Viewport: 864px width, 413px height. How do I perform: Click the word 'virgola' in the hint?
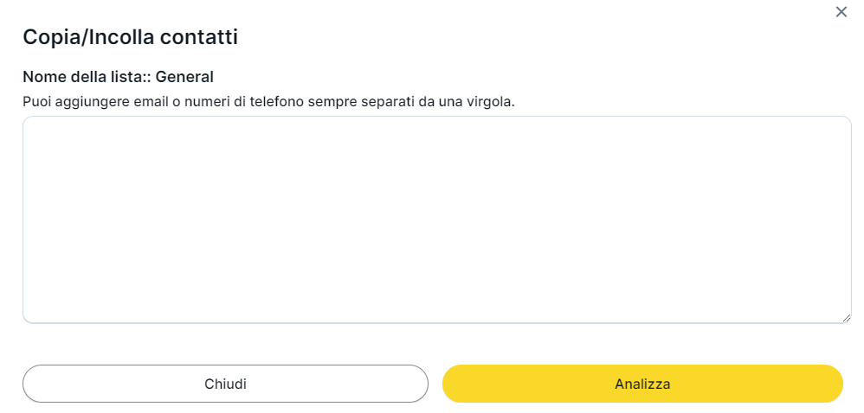point(491,102)
